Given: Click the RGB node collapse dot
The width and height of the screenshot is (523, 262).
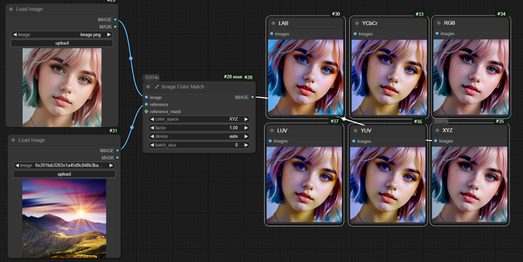Looking at the screenshot, I should pos(438,23).
